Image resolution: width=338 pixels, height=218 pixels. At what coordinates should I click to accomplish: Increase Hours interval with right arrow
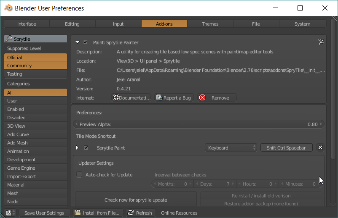point(276,184)
